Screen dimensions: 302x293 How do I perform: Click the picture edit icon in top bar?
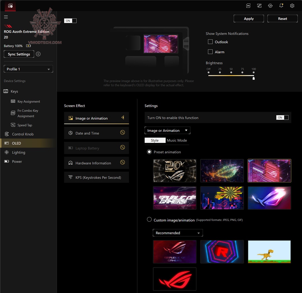click(x=259, y=6)
